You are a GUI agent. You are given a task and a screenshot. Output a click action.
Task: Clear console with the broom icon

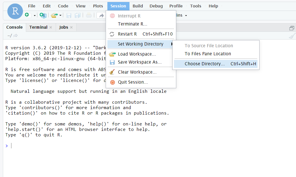[x=292, y=36]
